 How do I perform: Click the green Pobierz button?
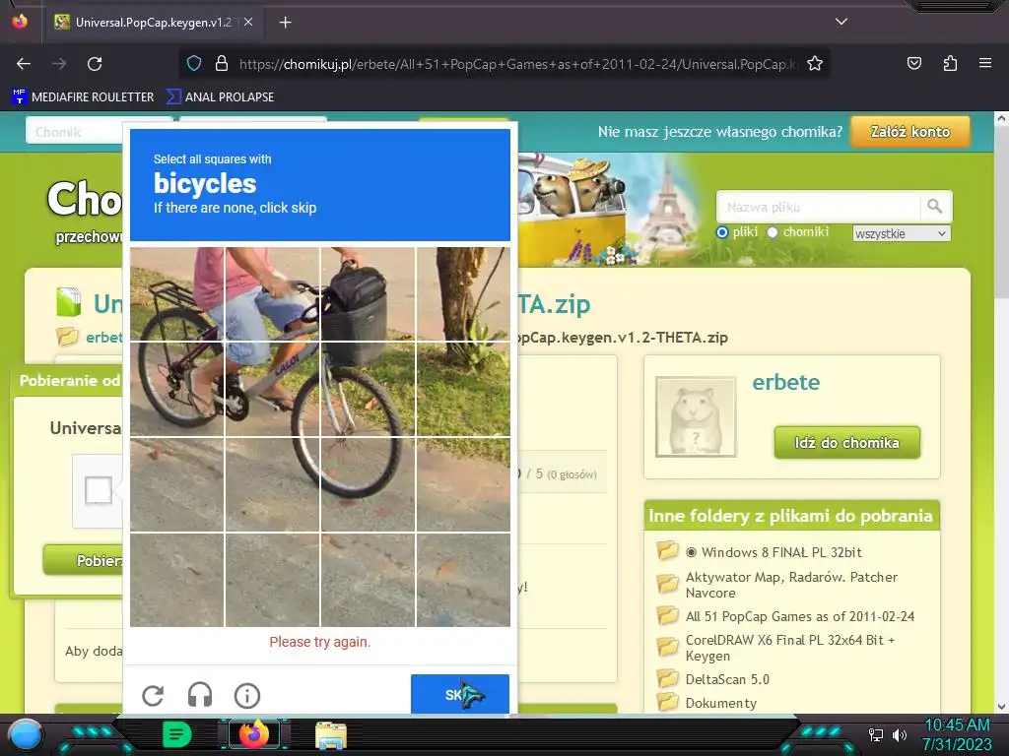[83, 560]
